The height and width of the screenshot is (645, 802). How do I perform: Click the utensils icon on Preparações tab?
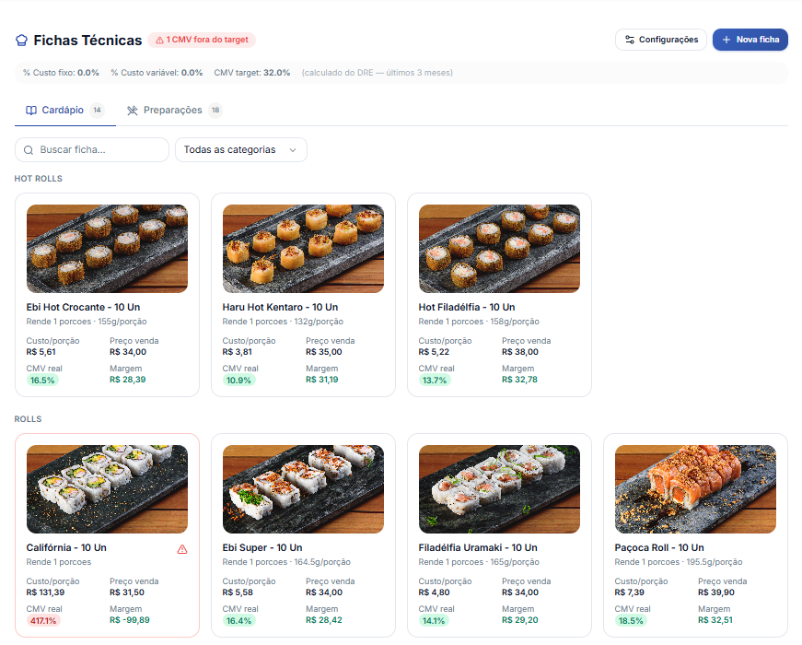tap(133, 110)
